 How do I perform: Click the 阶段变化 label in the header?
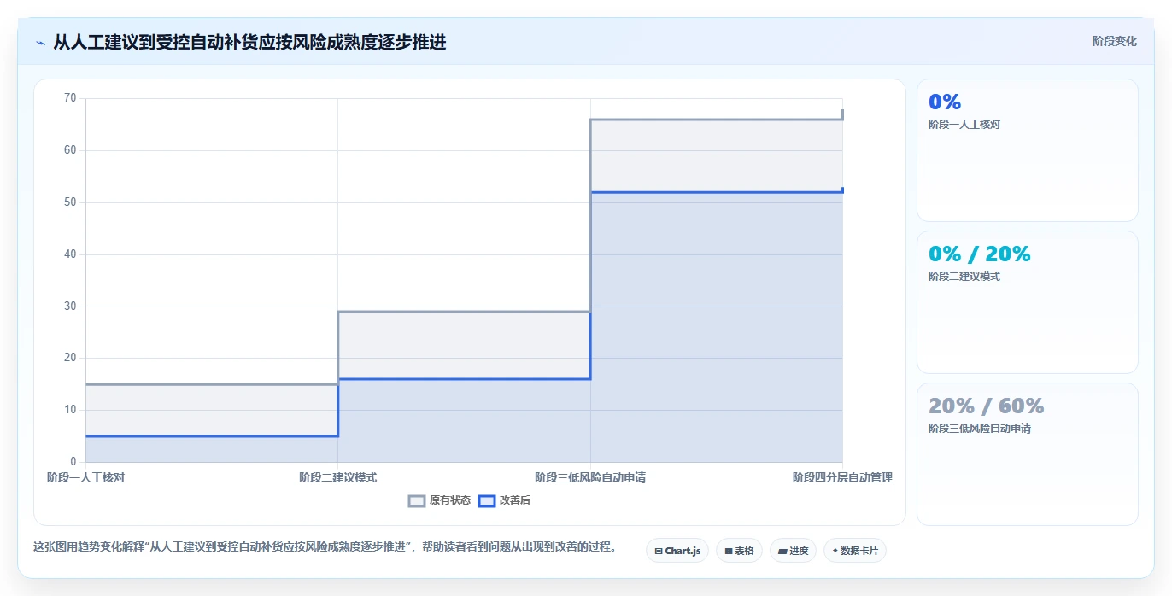coord(1114,41)
